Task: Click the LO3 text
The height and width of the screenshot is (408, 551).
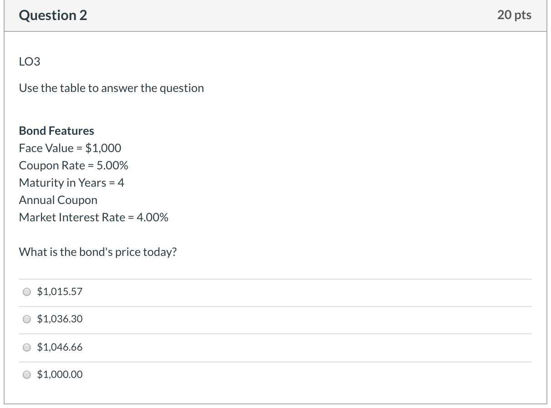Action: click(x=29, y=61)
